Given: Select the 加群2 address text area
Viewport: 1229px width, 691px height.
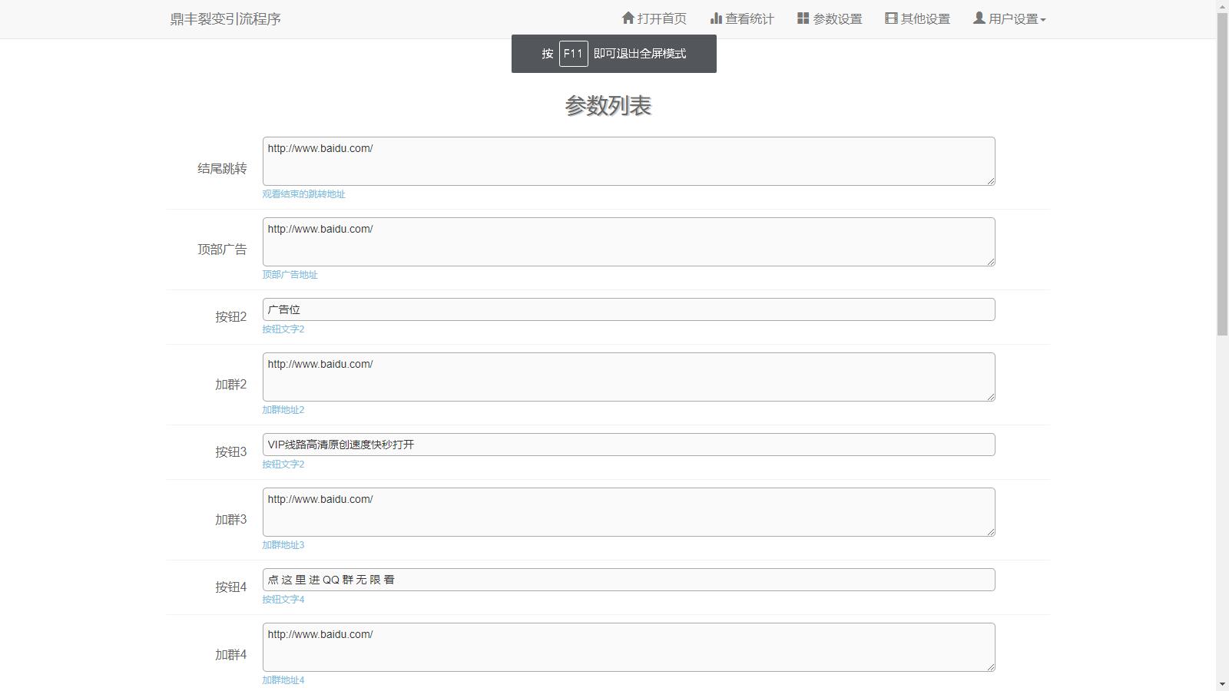Looking at the screenshot, I should point(628,377).
